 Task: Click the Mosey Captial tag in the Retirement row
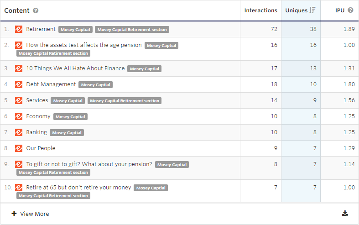pyautogui.click(x=75, y=30)
